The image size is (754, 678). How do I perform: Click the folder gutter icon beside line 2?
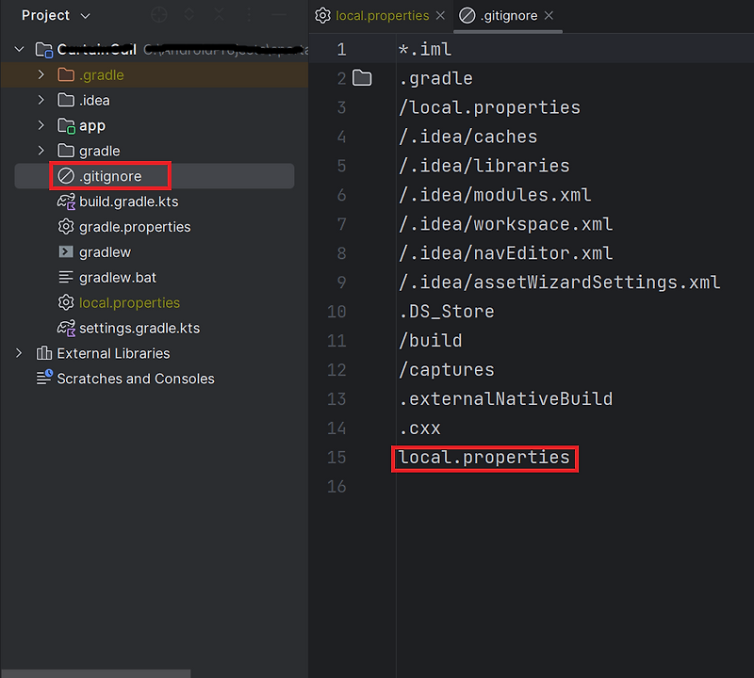pyautogui.click(x=361, y=78)
